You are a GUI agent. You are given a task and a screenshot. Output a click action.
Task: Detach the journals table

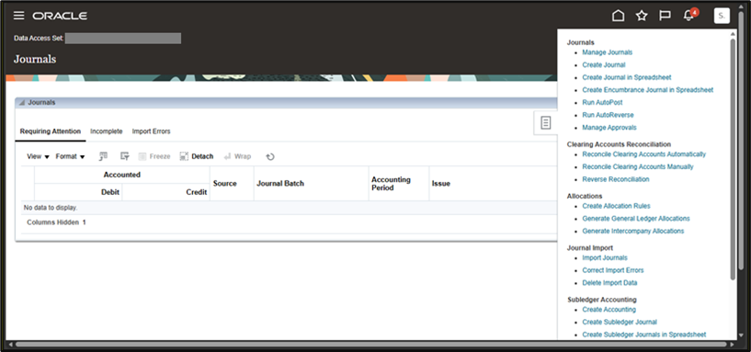point(197,156)
